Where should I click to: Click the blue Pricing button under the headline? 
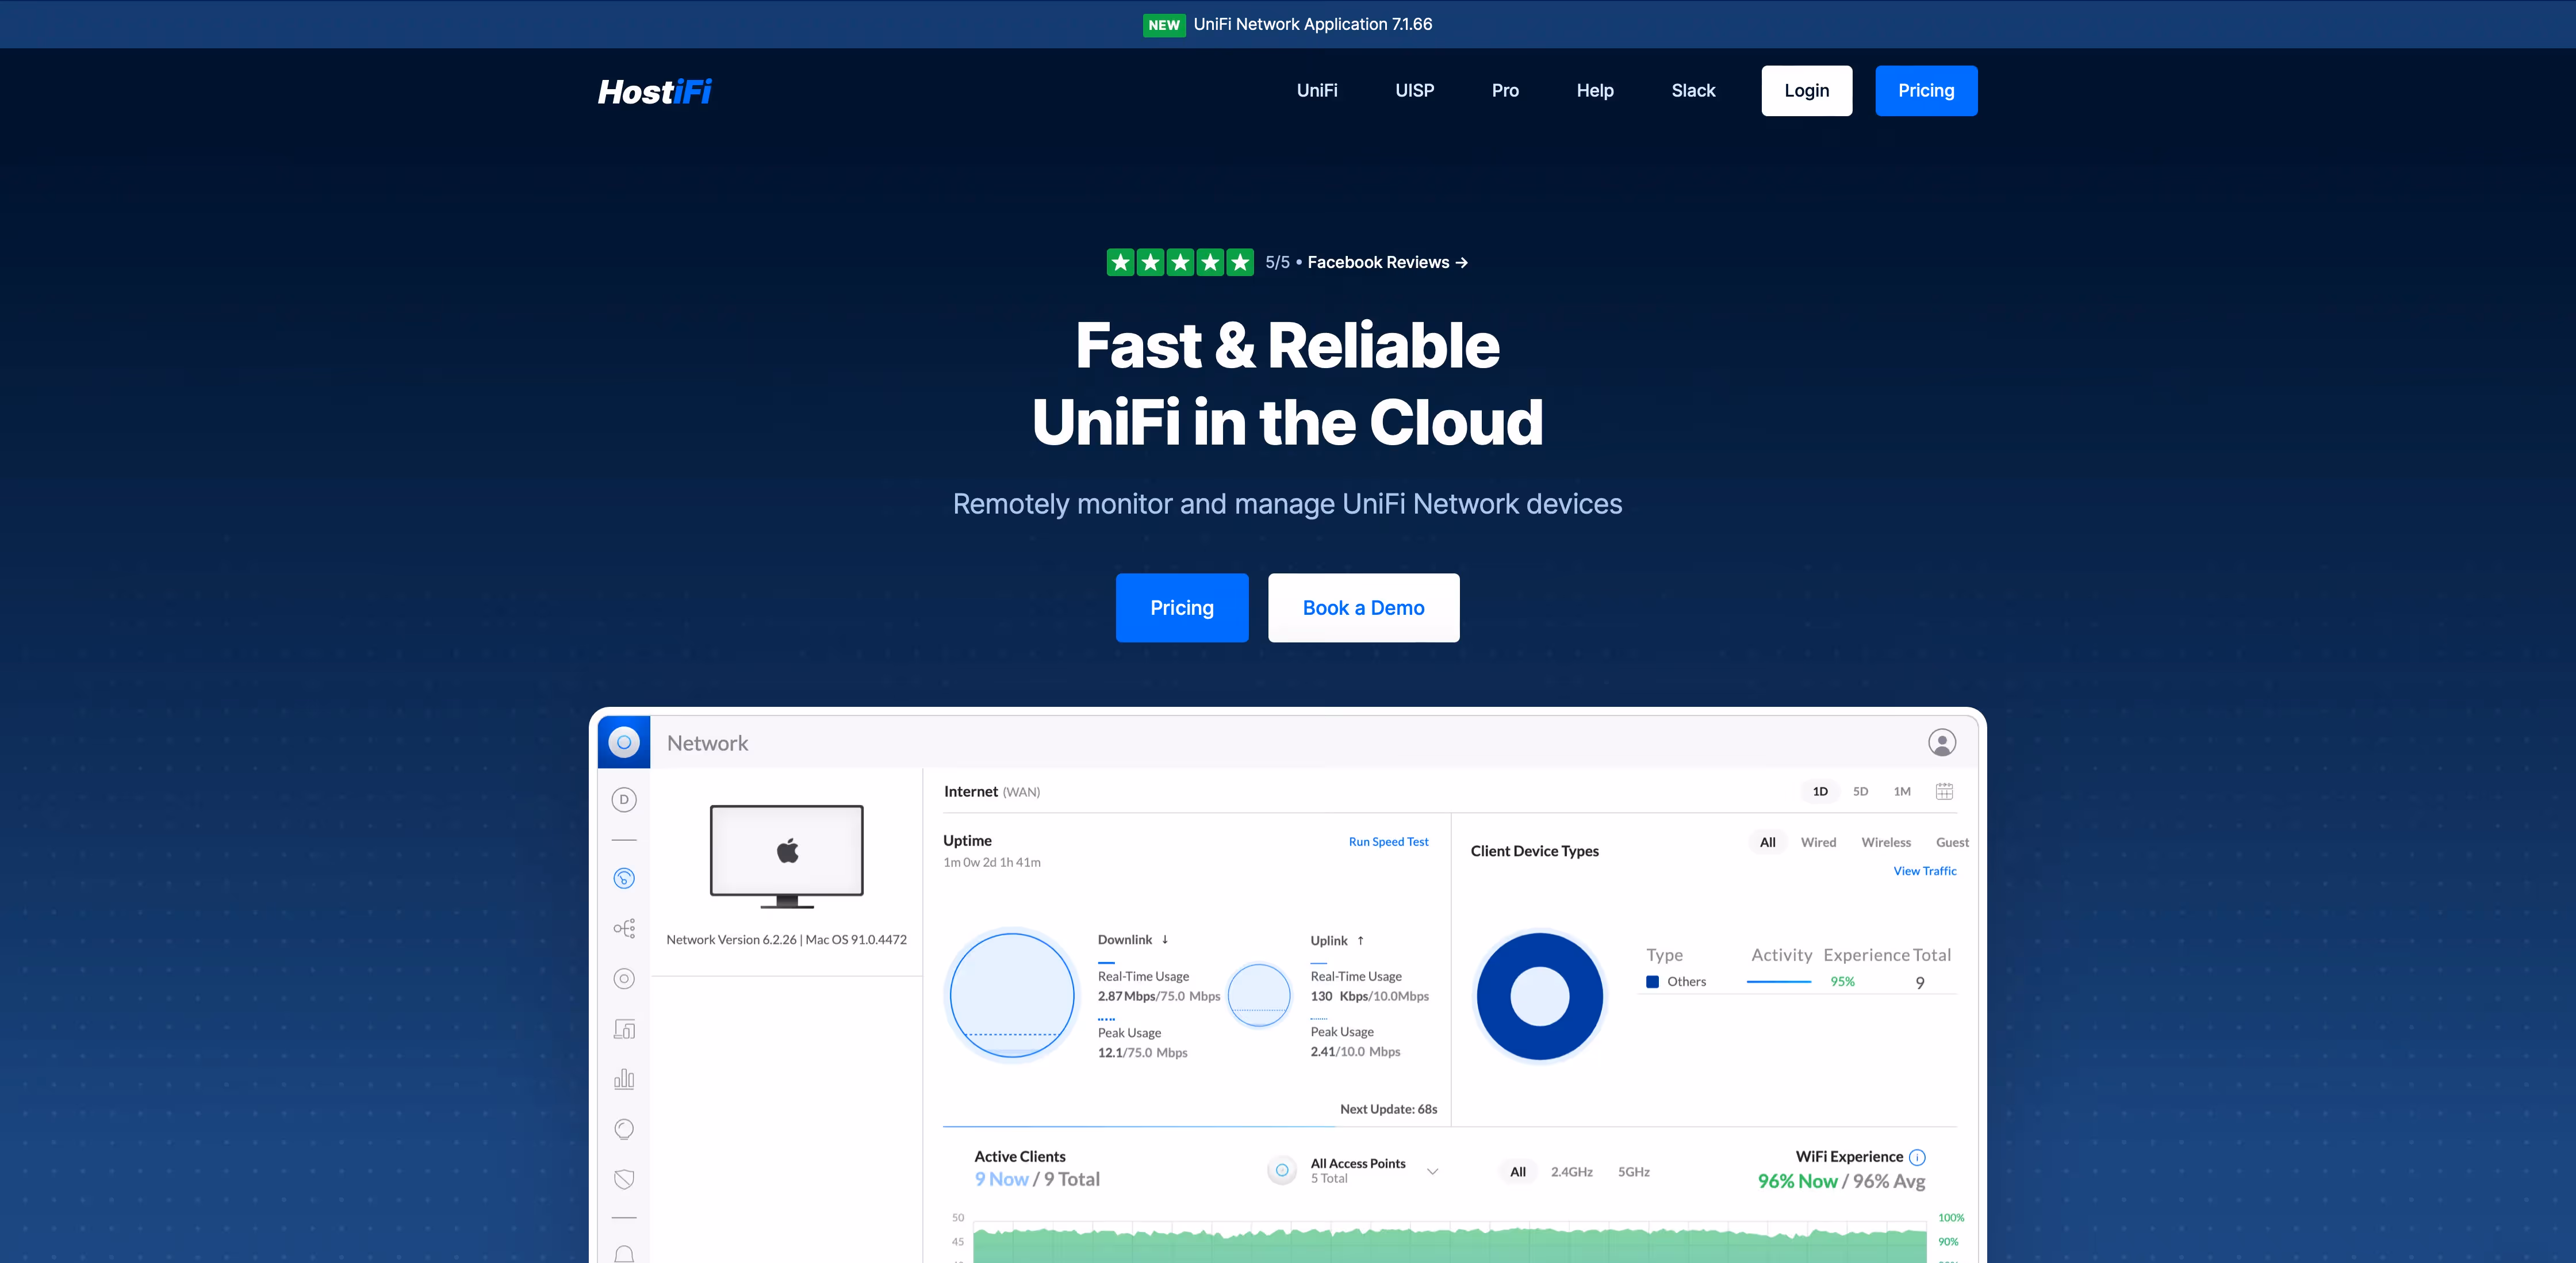pyautogui.click(x=1182, y=608)
